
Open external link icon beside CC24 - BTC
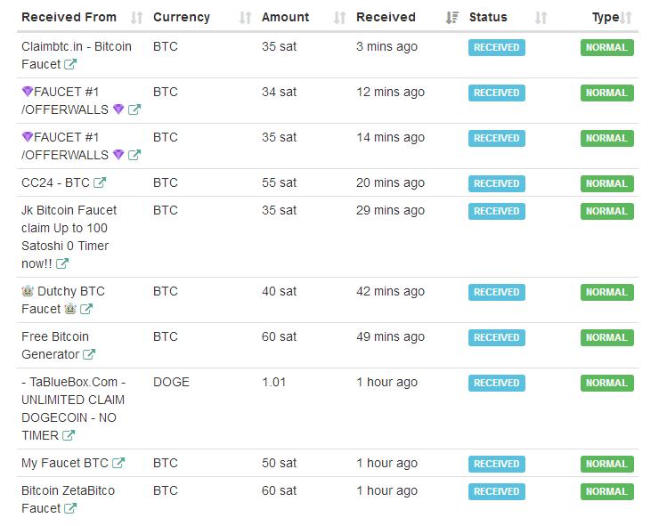coord(100,182)
